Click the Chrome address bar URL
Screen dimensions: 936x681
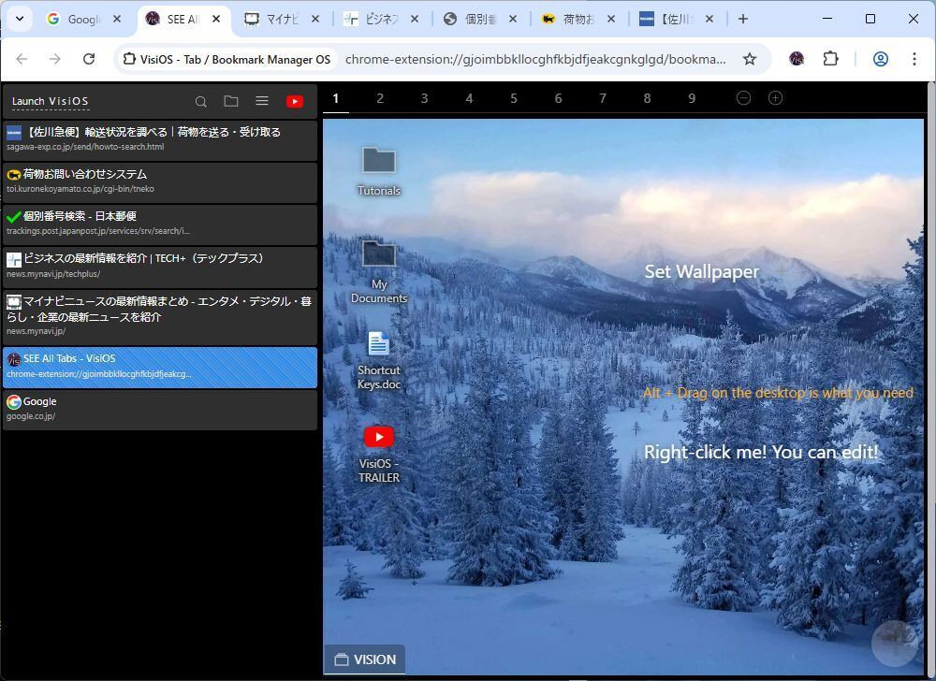pyautogui.click(x=535, y=59)
